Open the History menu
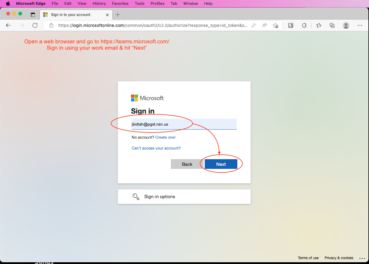369x264 pixels. coord(99,3)
